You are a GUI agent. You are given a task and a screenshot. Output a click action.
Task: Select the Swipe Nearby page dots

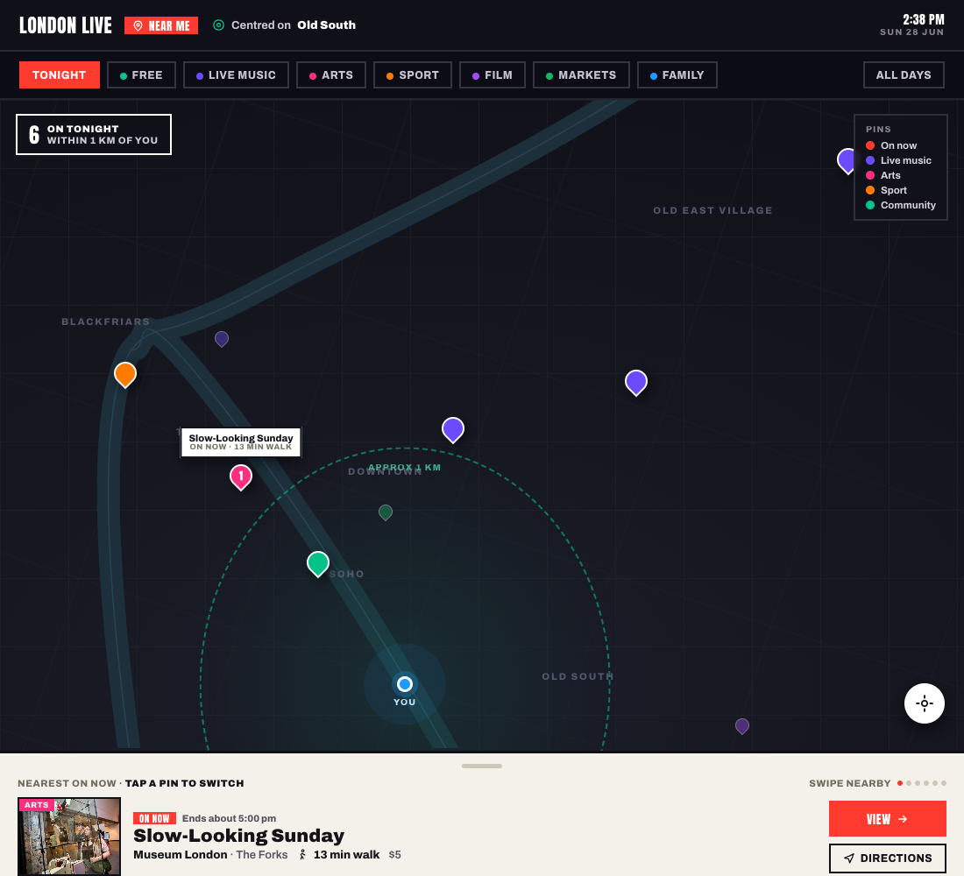click(x=922, y=783)
